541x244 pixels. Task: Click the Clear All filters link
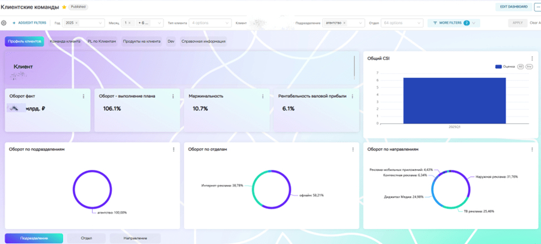click(x=535, y=23)
